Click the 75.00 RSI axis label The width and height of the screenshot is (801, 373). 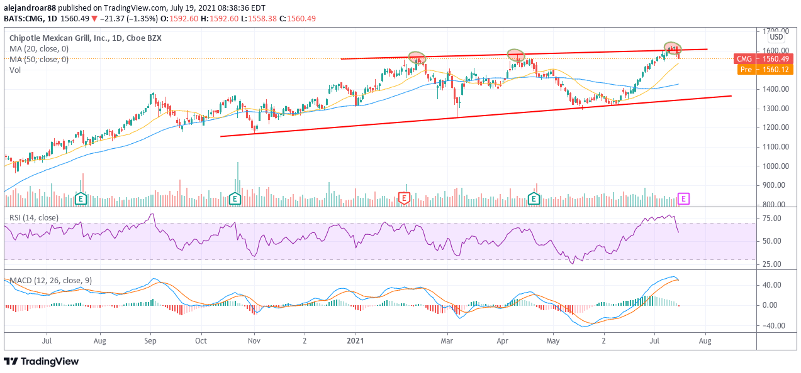pyautogui.click(x=771, y=219)
